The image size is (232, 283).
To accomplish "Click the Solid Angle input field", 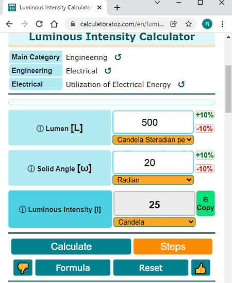I will click(x=153, y=163).
